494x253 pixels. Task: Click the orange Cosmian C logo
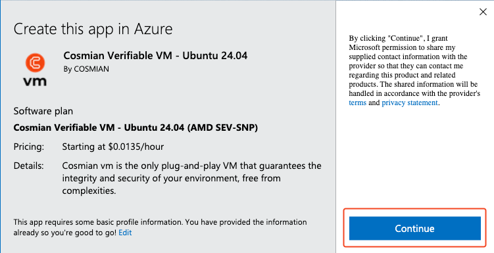35,62
